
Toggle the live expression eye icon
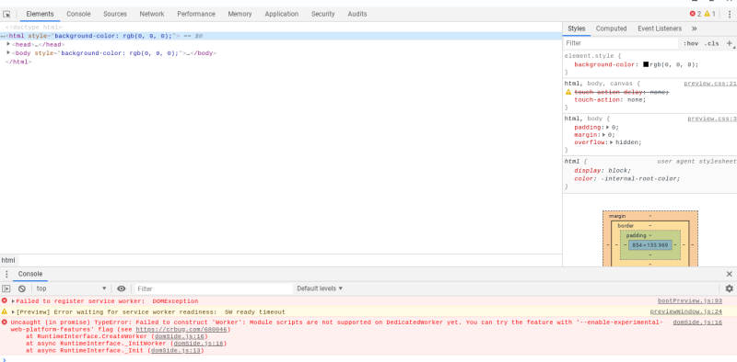coord(122,288)
